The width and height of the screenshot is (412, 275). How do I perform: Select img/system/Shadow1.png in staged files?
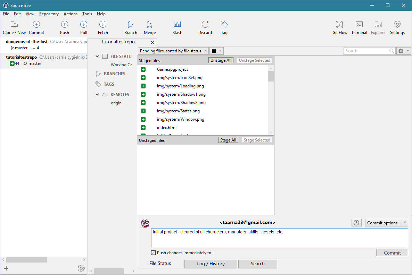click(x=181, y=94)
